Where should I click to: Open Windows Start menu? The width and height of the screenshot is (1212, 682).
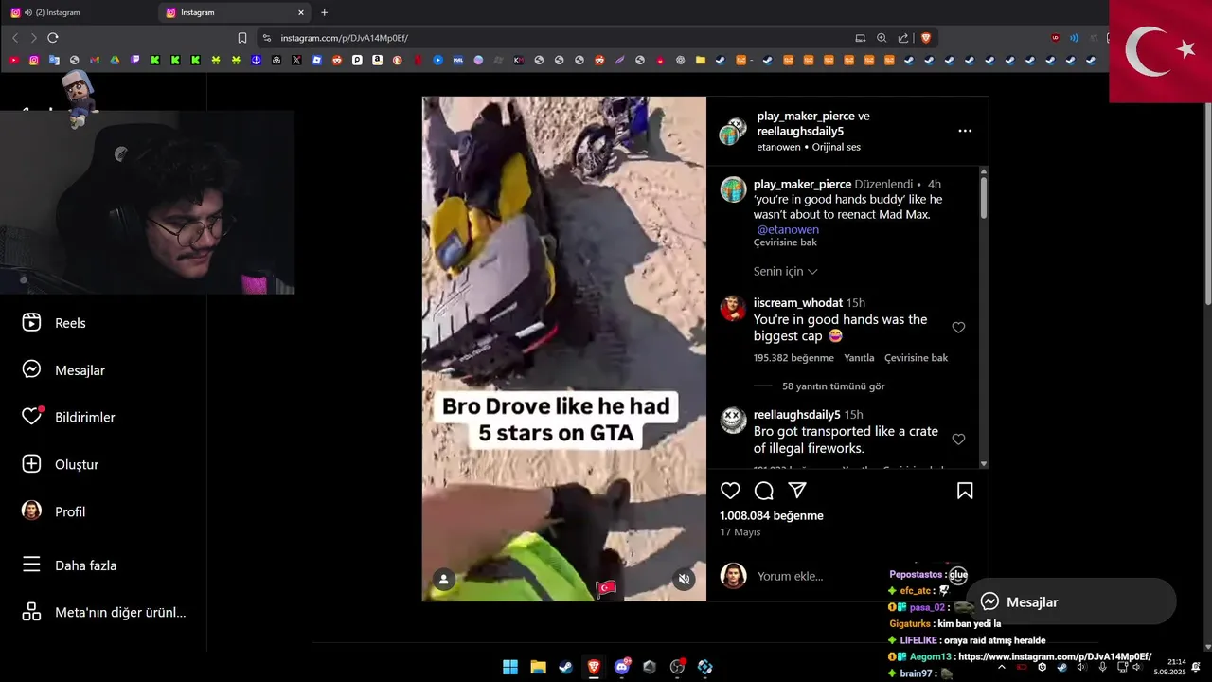510,667
